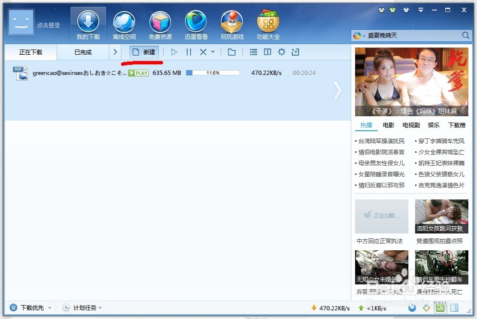Toggle the side panel icon in status bar
The height and width of the screenshot is (319, 477).
pyautogui.click(x=454, y=308)
